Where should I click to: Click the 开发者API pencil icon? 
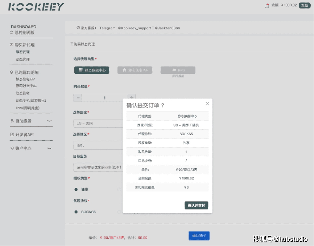tap(12, 134)
